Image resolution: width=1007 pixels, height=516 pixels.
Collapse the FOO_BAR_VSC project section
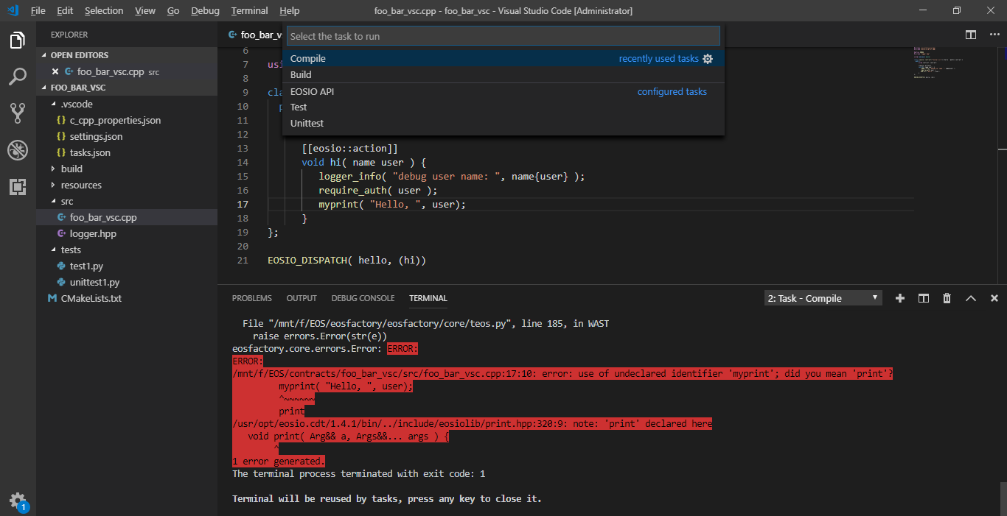(127, 88)
